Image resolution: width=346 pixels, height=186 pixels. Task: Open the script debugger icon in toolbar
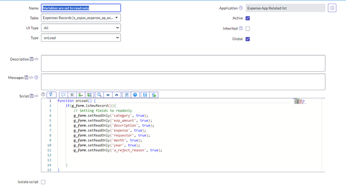pyautogui.click(x=154, y=95)
